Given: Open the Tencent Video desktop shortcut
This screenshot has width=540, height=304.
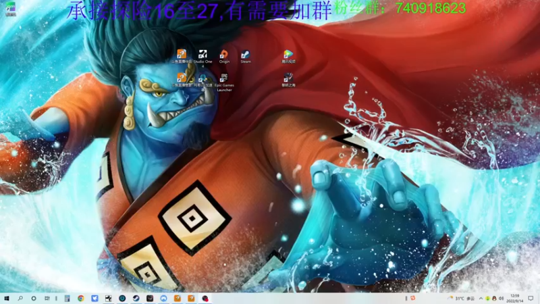Looking at the screenshot, I should 288,57.
